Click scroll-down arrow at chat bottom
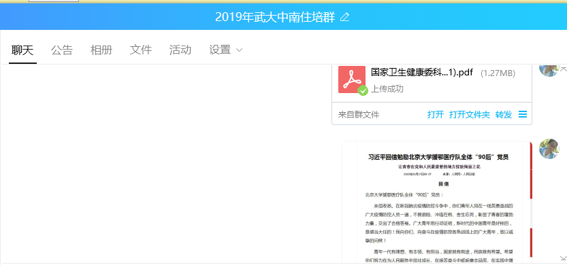Viewport: 567px width, 265px height. coord(563,258)
